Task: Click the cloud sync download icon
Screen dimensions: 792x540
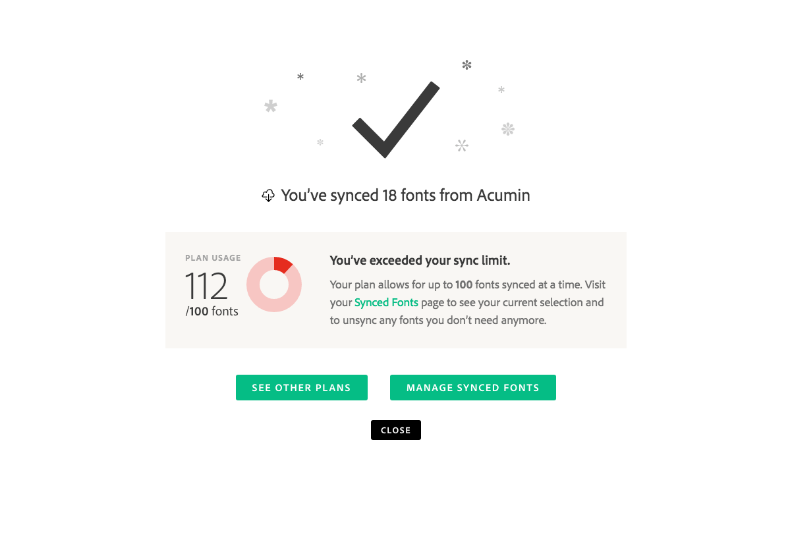Action: pyautogui.click(x=268, y=196)
